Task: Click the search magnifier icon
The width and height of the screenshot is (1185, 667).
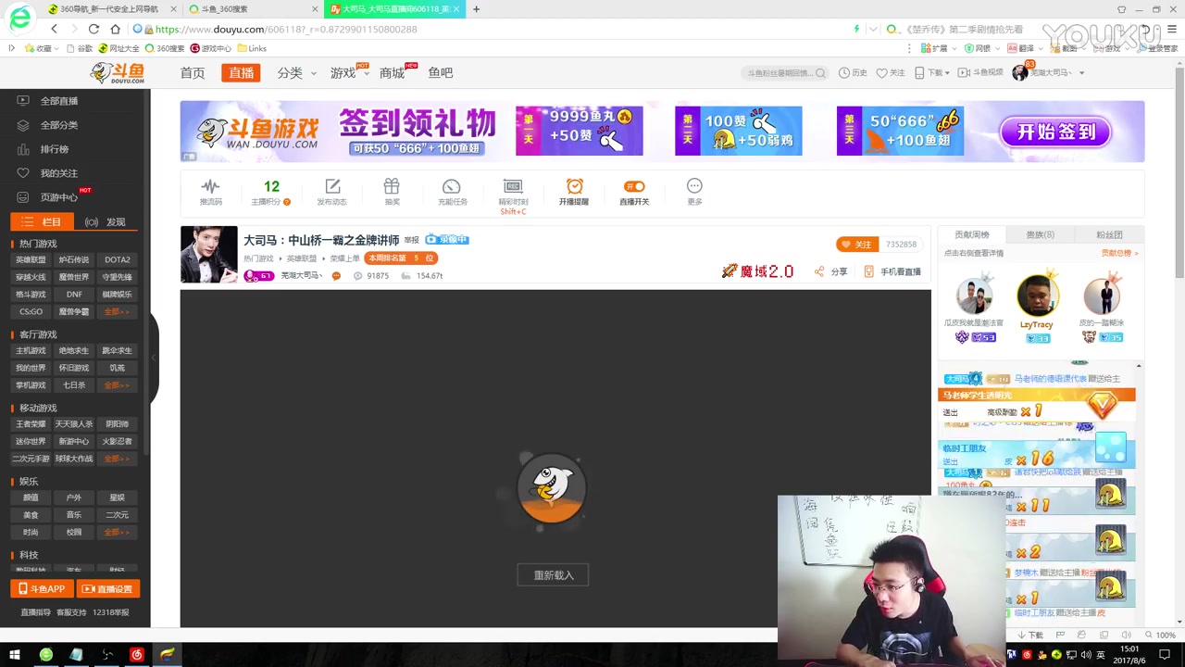Action: pos(820,73)
